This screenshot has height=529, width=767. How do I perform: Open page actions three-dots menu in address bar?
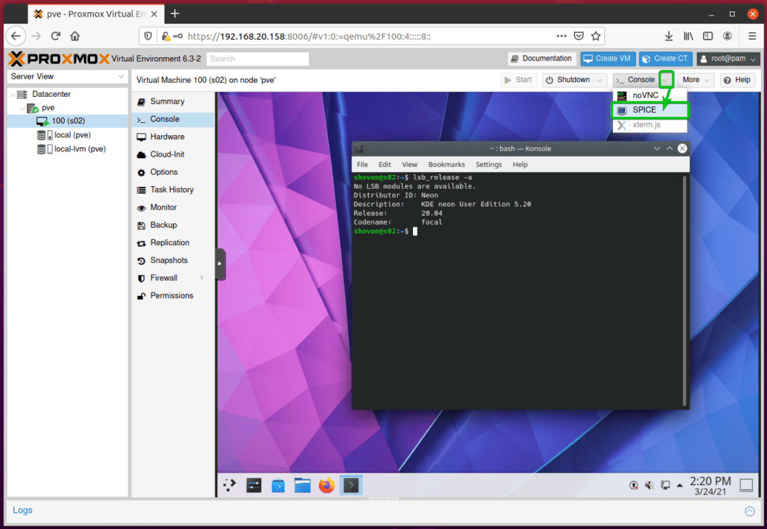coord(562,36)
